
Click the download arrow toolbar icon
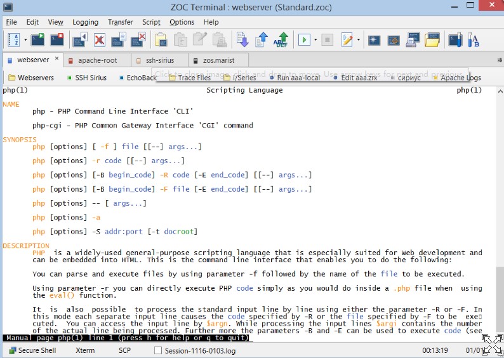[242, 40]
